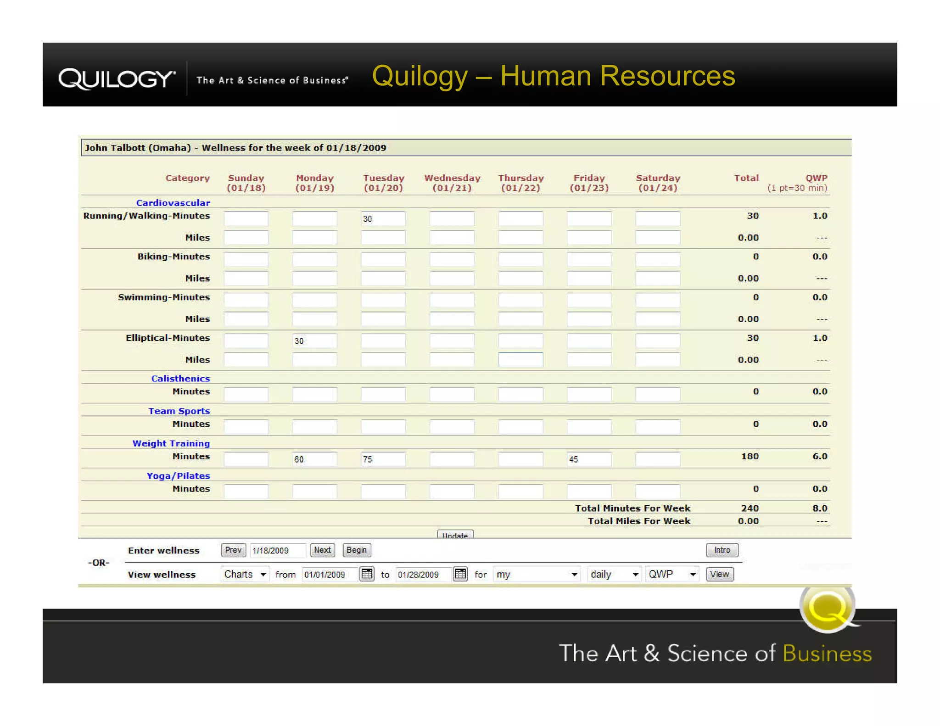Expand the Charts dropdown
Screen dimensions: 940x726
click(245, 574)
